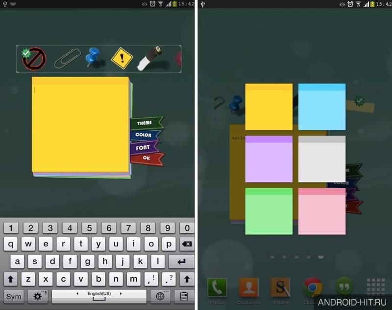Tap the period/question mark key
Screen dimensions: 392x310
(169, 279)
